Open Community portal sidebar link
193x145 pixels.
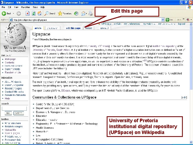(14, 85)
